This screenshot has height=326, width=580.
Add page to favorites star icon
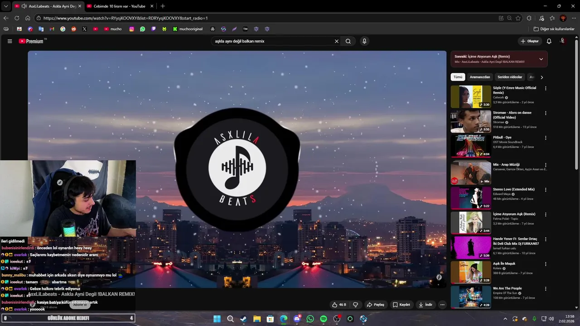point(517,18)
